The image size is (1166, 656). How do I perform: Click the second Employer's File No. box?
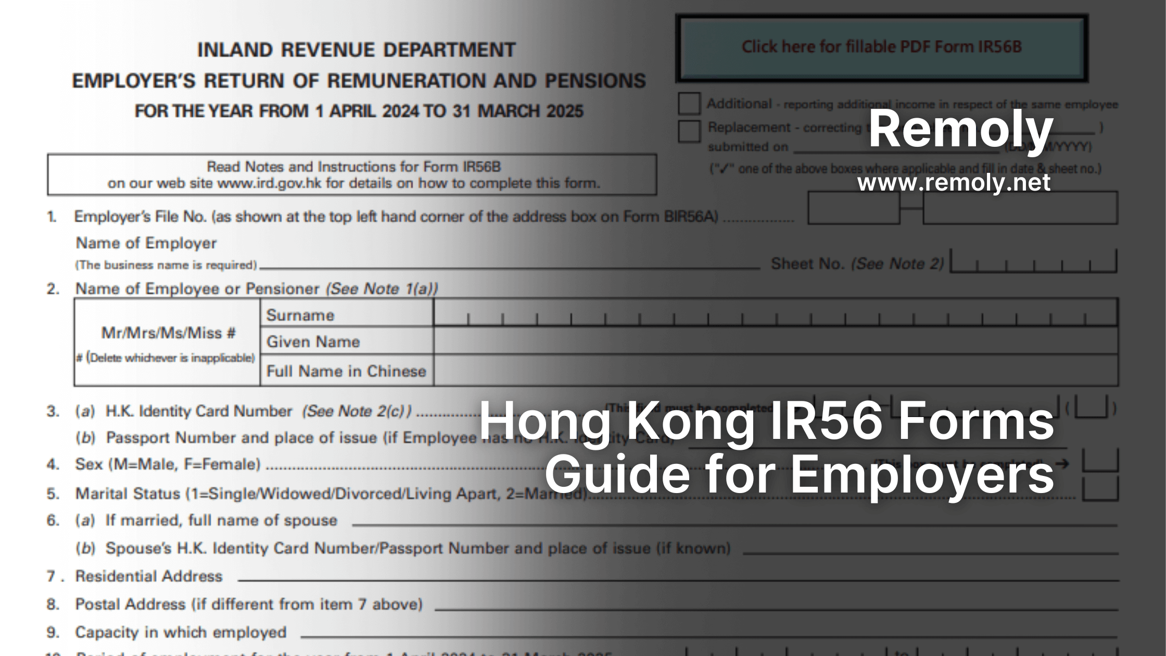click(1020, 208)
